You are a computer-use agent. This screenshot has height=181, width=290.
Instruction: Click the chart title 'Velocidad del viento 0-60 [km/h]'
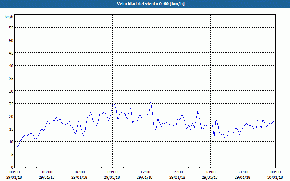click(x=151, y=4)
